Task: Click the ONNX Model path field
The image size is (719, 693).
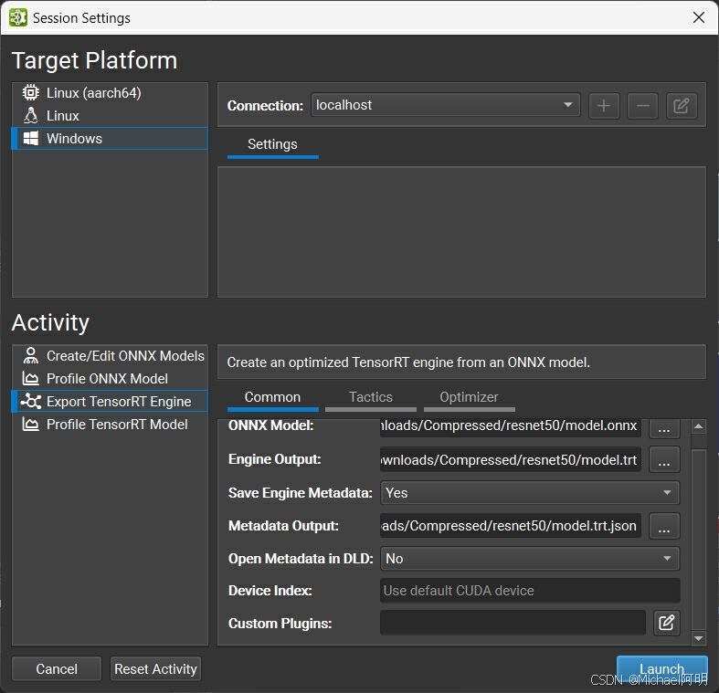Action: [511, 426]
